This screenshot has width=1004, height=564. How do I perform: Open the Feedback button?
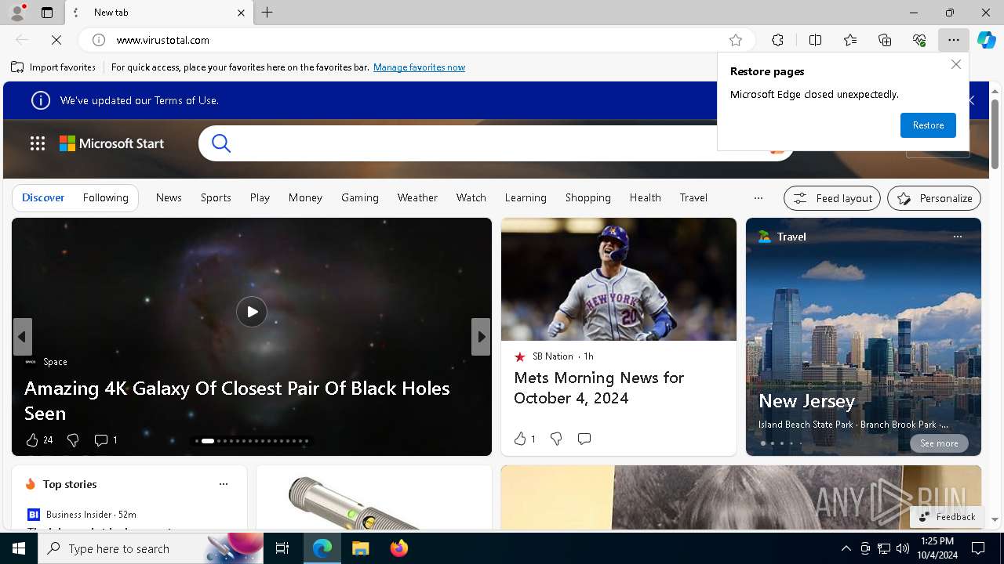pos(947,516)
